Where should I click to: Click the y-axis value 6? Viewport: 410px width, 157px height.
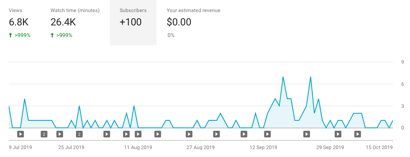[x=402, y=84]
